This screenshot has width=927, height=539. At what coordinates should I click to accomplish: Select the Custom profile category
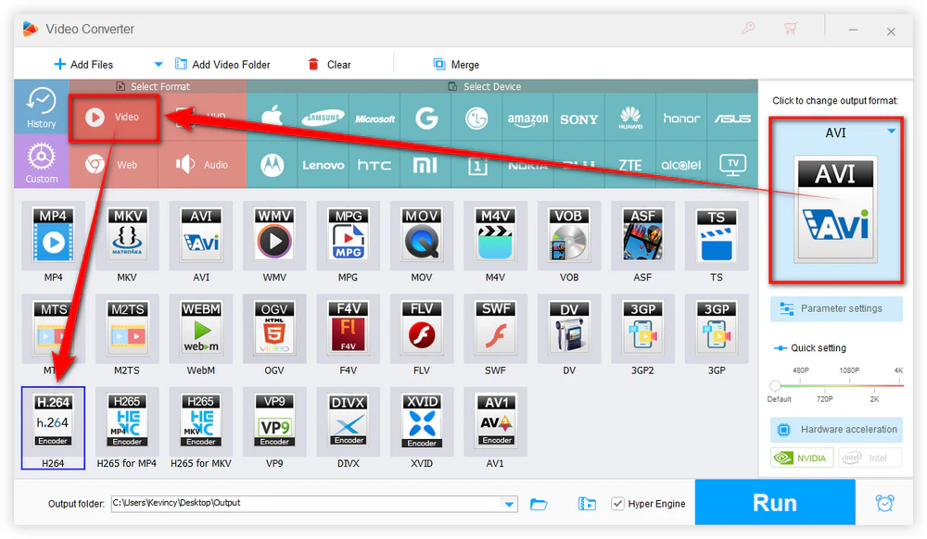tap(41, 159)
